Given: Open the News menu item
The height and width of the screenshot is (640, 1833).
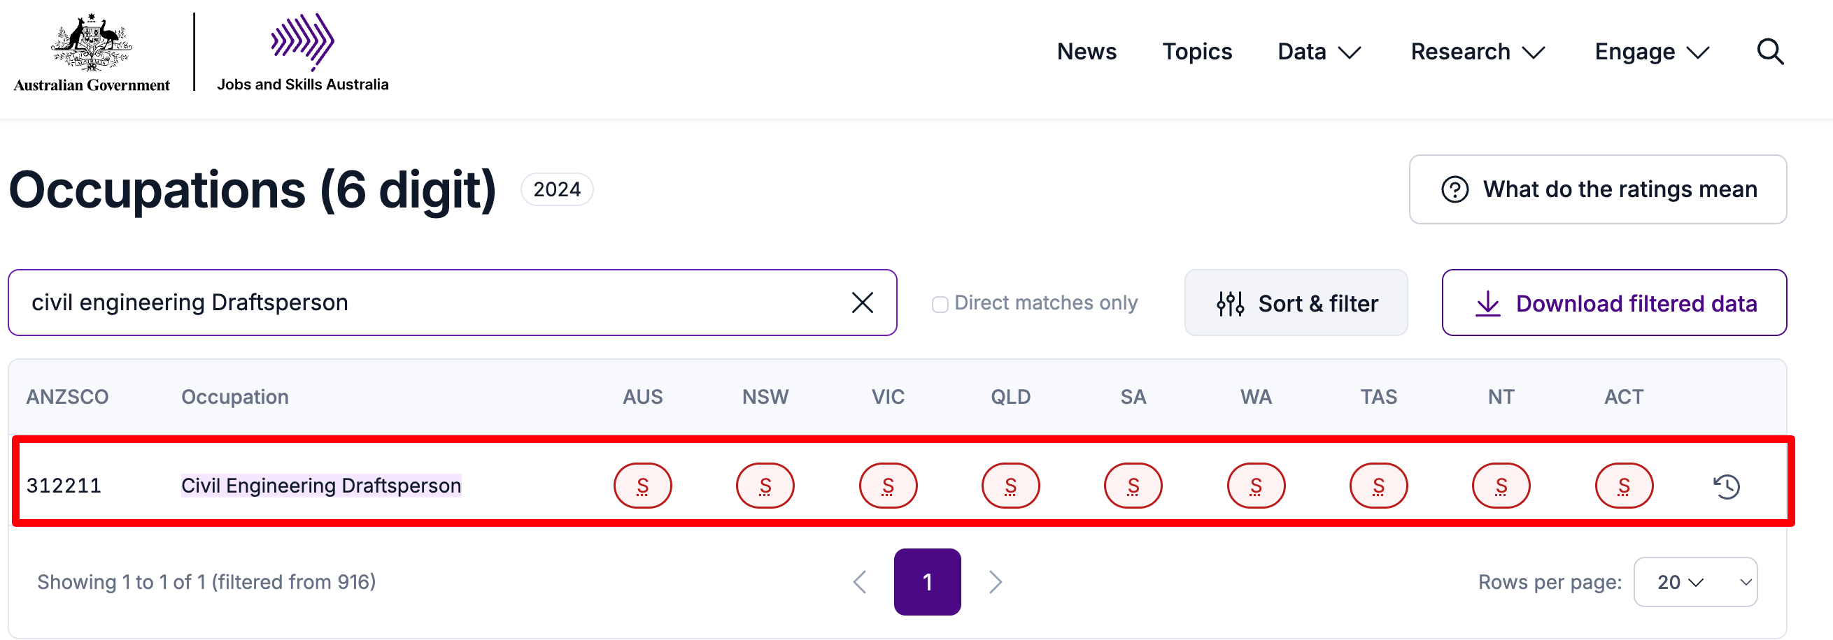Looking at the screenshot, I should click(1087, 52).
